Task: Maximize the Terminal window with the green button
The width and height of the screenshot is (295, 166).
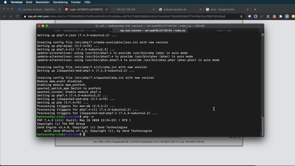Action: pyautogui.click(x=47, y=26)
